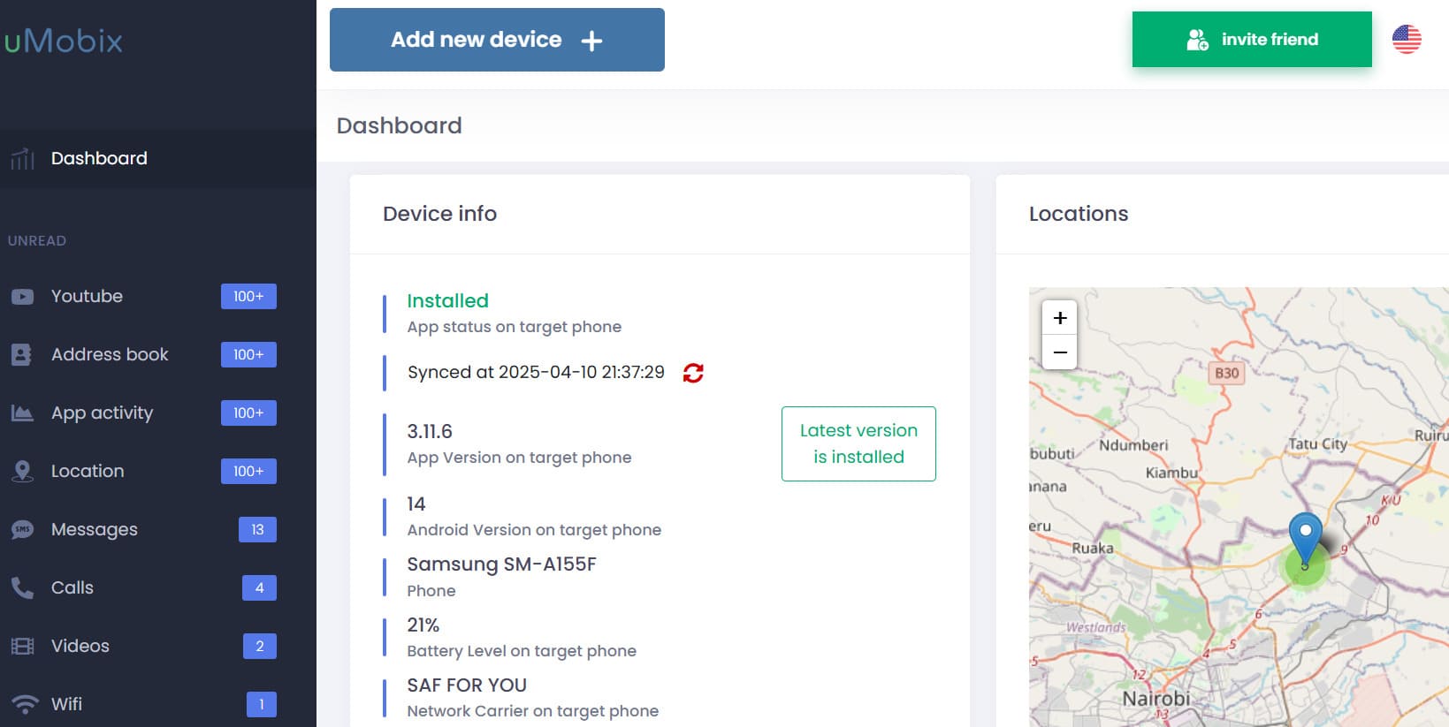Image resolution: width=1449 pixels, height=727 pixels.
Task: Click the red sync refresh icon
Action: point(693,373)
